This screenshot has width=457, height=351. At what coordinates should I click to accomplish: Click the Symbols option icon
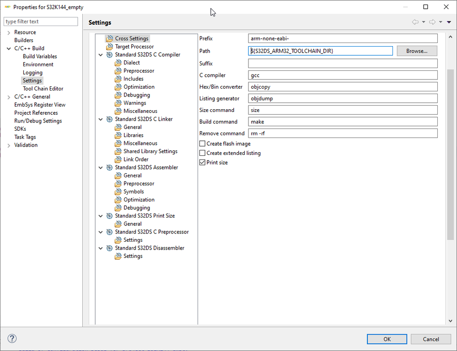[118, 191]
